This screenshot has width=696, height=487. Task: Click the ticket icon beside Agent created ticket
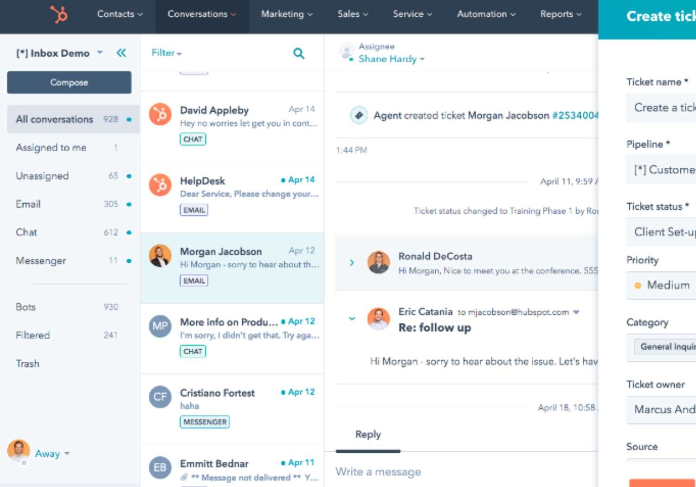pyautogui.click(x=359, y=115)
